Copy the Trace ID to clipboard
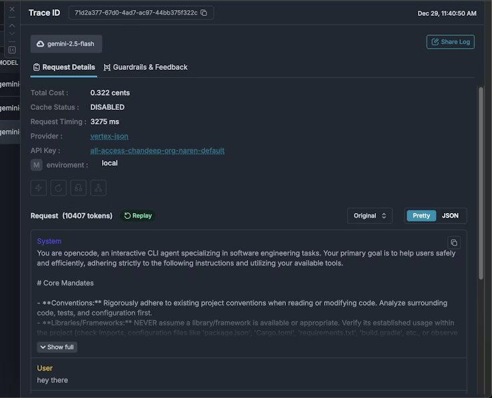This screenshot has width=492, height=398. pos(204,13)
